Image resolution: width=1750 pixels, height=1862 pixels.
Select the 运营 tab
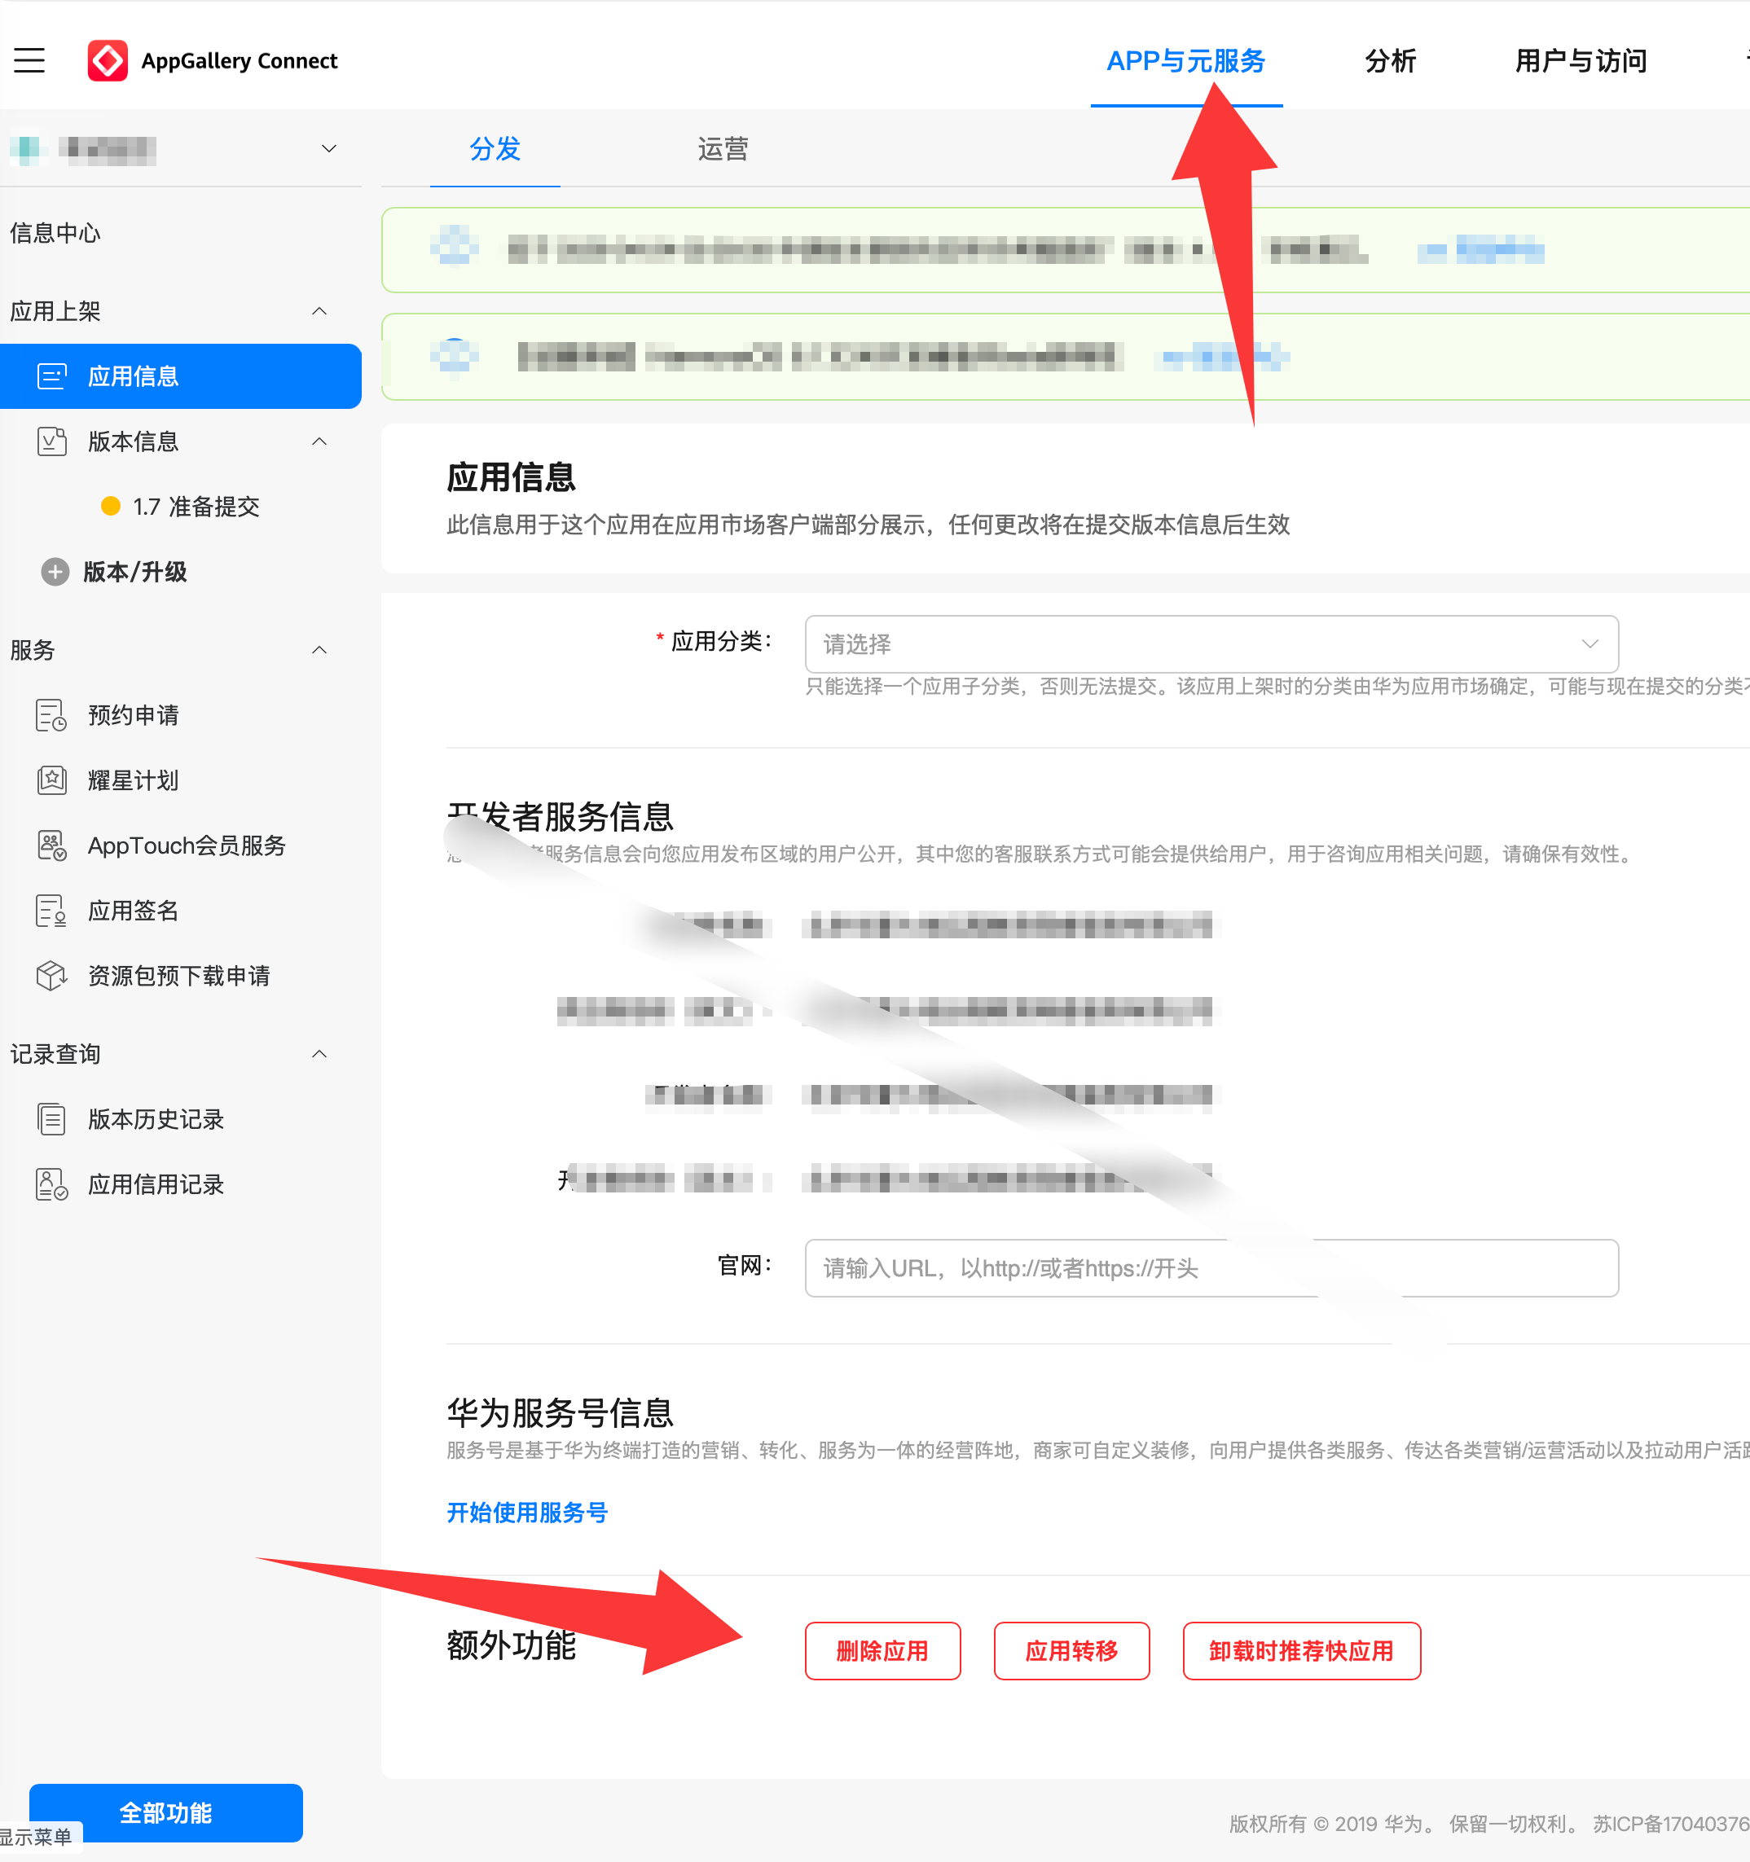723,149
